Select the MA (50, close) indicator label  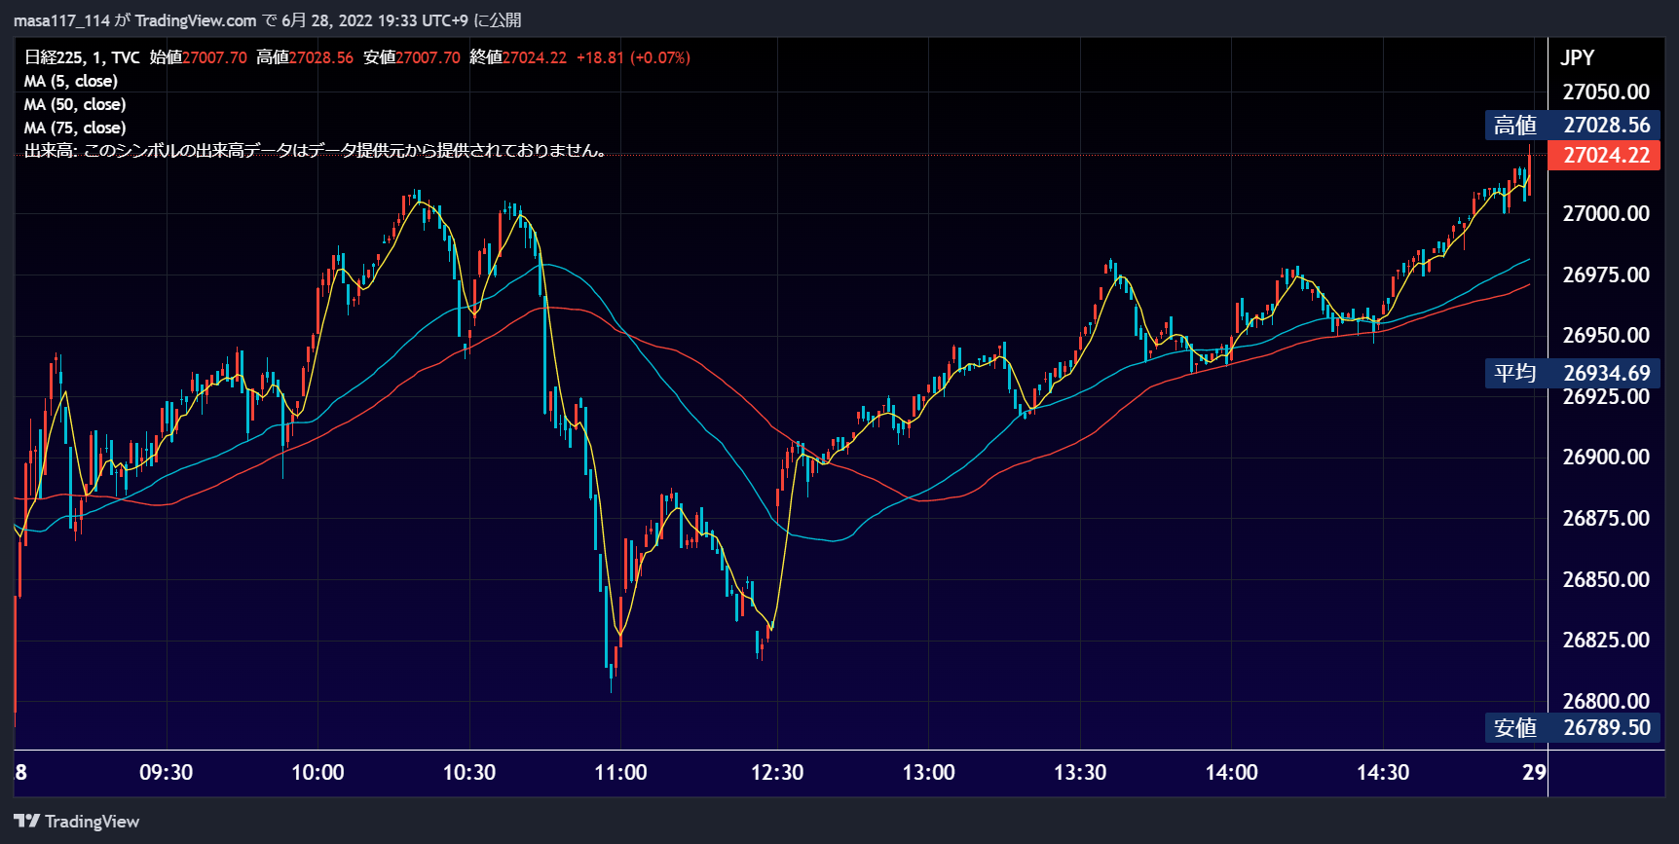[x=75, y=104]
